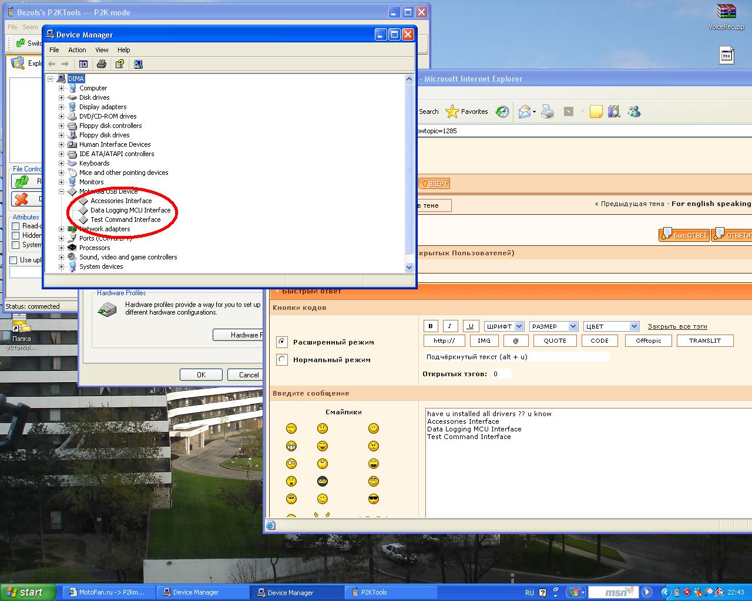This screenshot has width=752, height=601.
Task: Click the Mail envelope icon in Internet Explorer
Action: coord(525,112)
